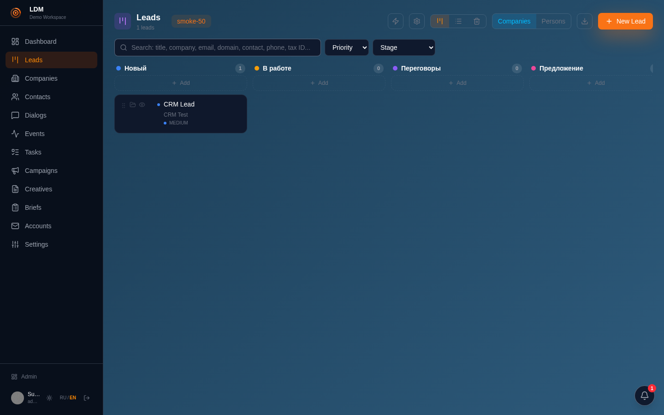Click the Accounts envelope icon
Screen dimensions: 664x415
[15, 226]
